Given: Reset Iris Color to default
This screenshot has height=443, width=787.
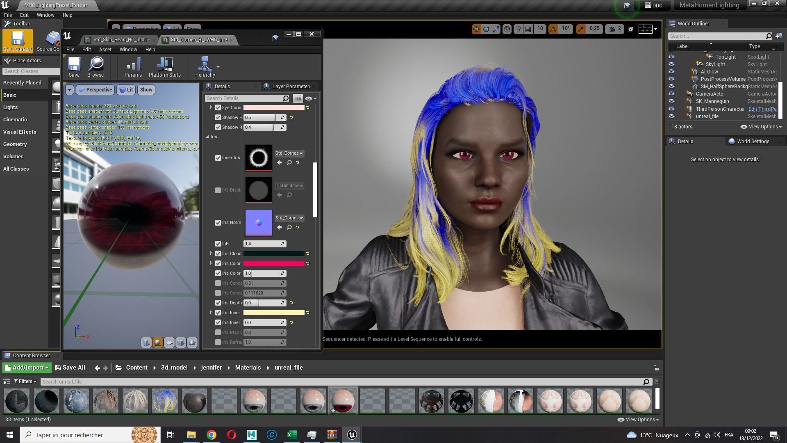Looking at the screenshot, I should click(308, 263).
